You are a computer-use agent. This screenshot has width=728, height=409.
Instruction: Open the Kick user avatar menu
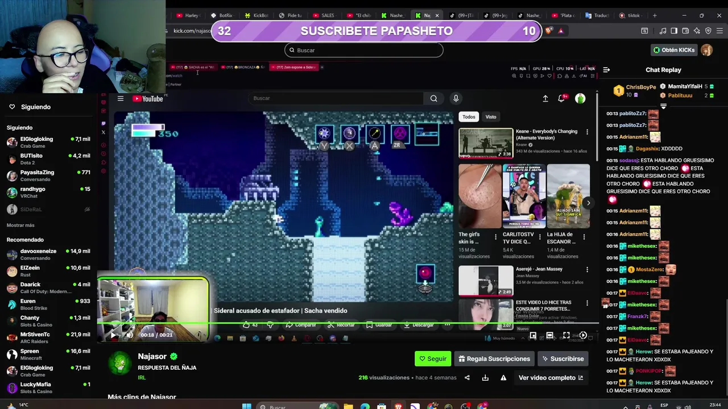(x=707, y=50)
